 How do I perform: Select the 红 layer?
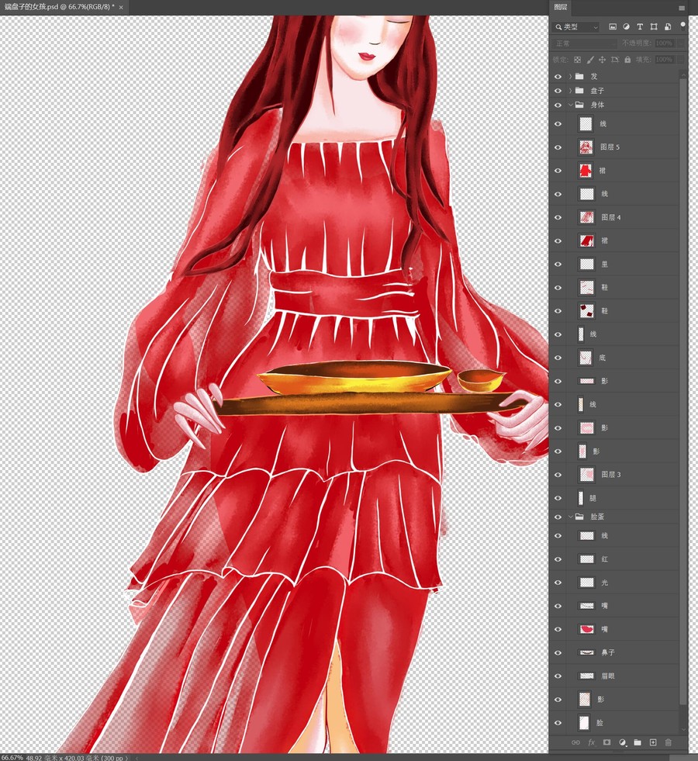[614, 559]
